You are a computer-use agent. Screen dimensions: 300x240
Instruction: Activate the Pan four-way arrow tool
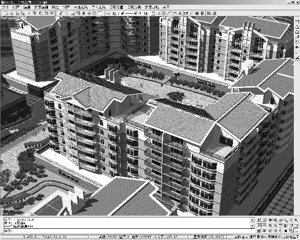tap(89, 13)
